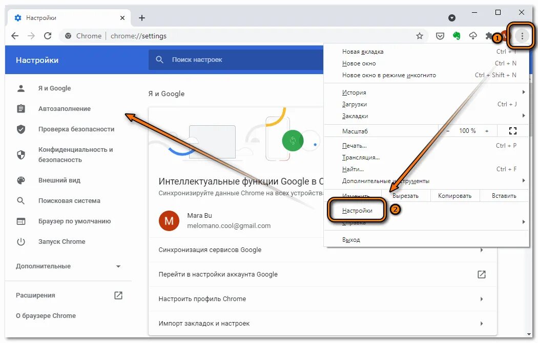Expand the История submenu arrow
538x343 pixels.
[x=524, y=92]
